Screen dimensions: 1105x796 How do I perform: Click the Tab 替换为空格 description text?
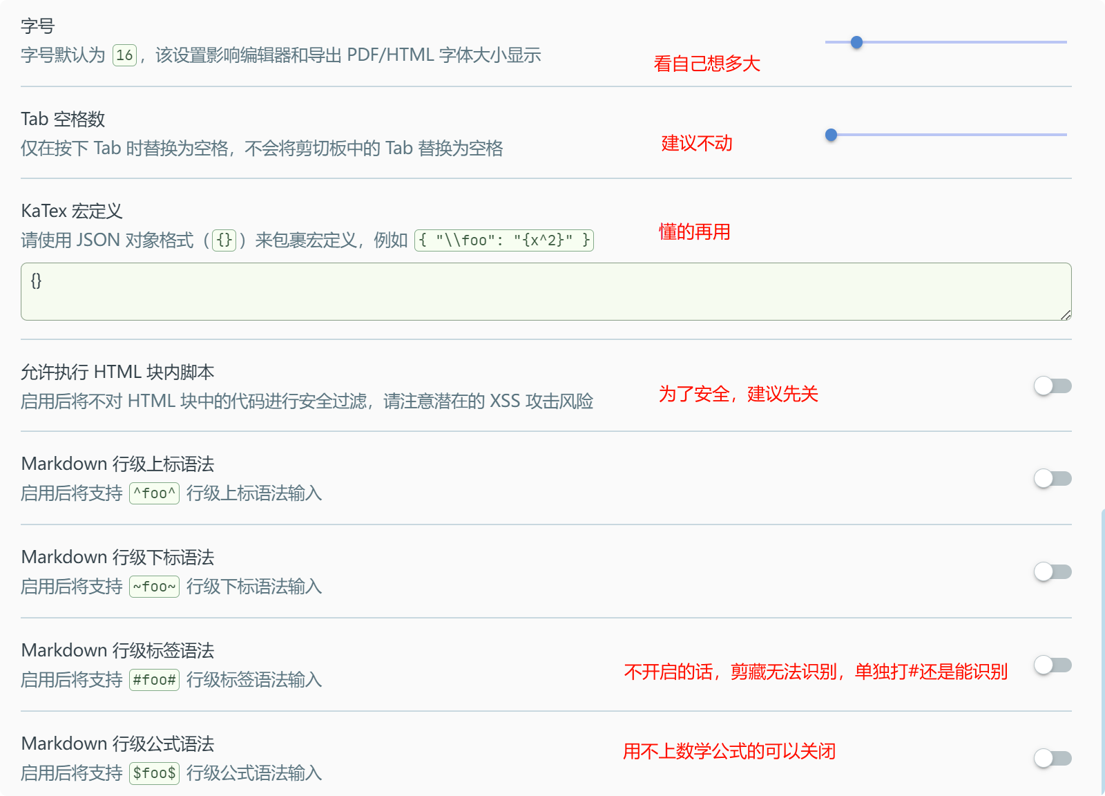pyautogui.click(x=262, y=148)
